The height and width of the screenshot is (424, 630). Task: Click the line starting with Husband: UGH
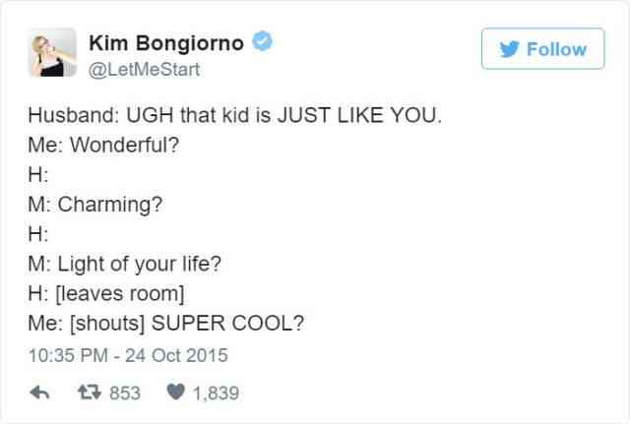(235, 115)
